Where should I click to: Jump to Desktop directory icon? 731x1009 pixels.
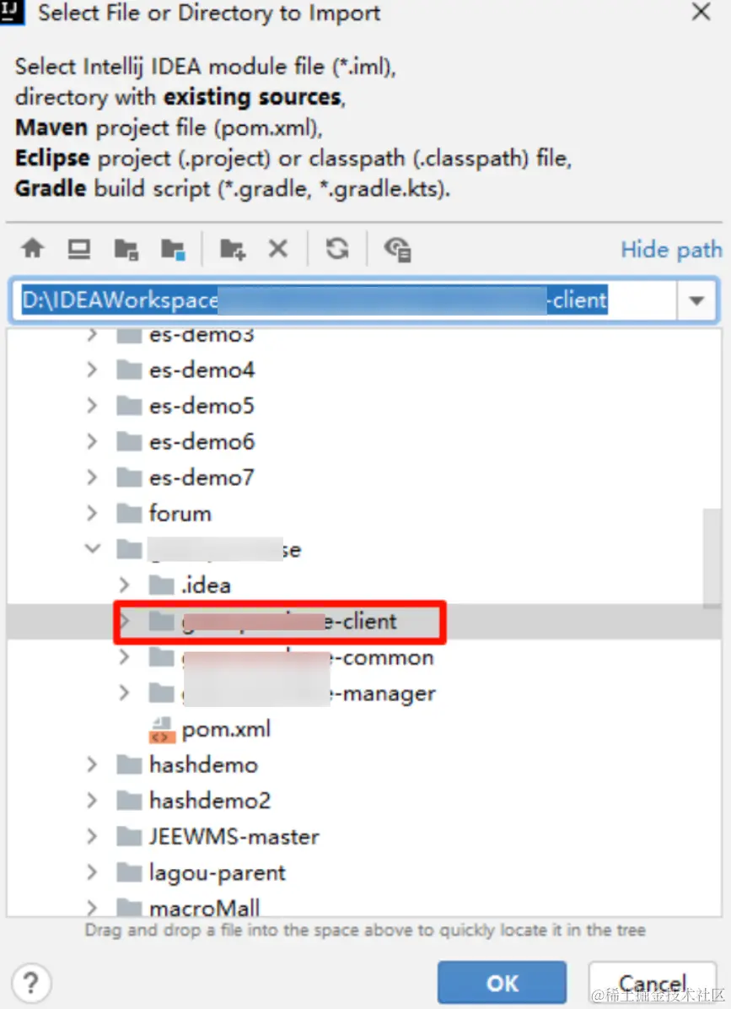click(79, 248)
